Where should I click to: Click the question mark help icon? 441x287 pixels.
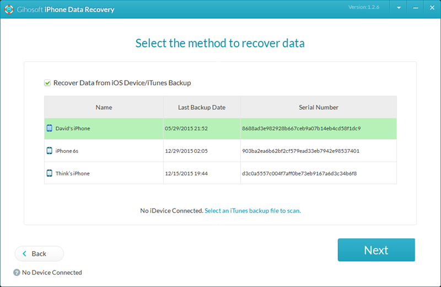[x=17, y=272]
